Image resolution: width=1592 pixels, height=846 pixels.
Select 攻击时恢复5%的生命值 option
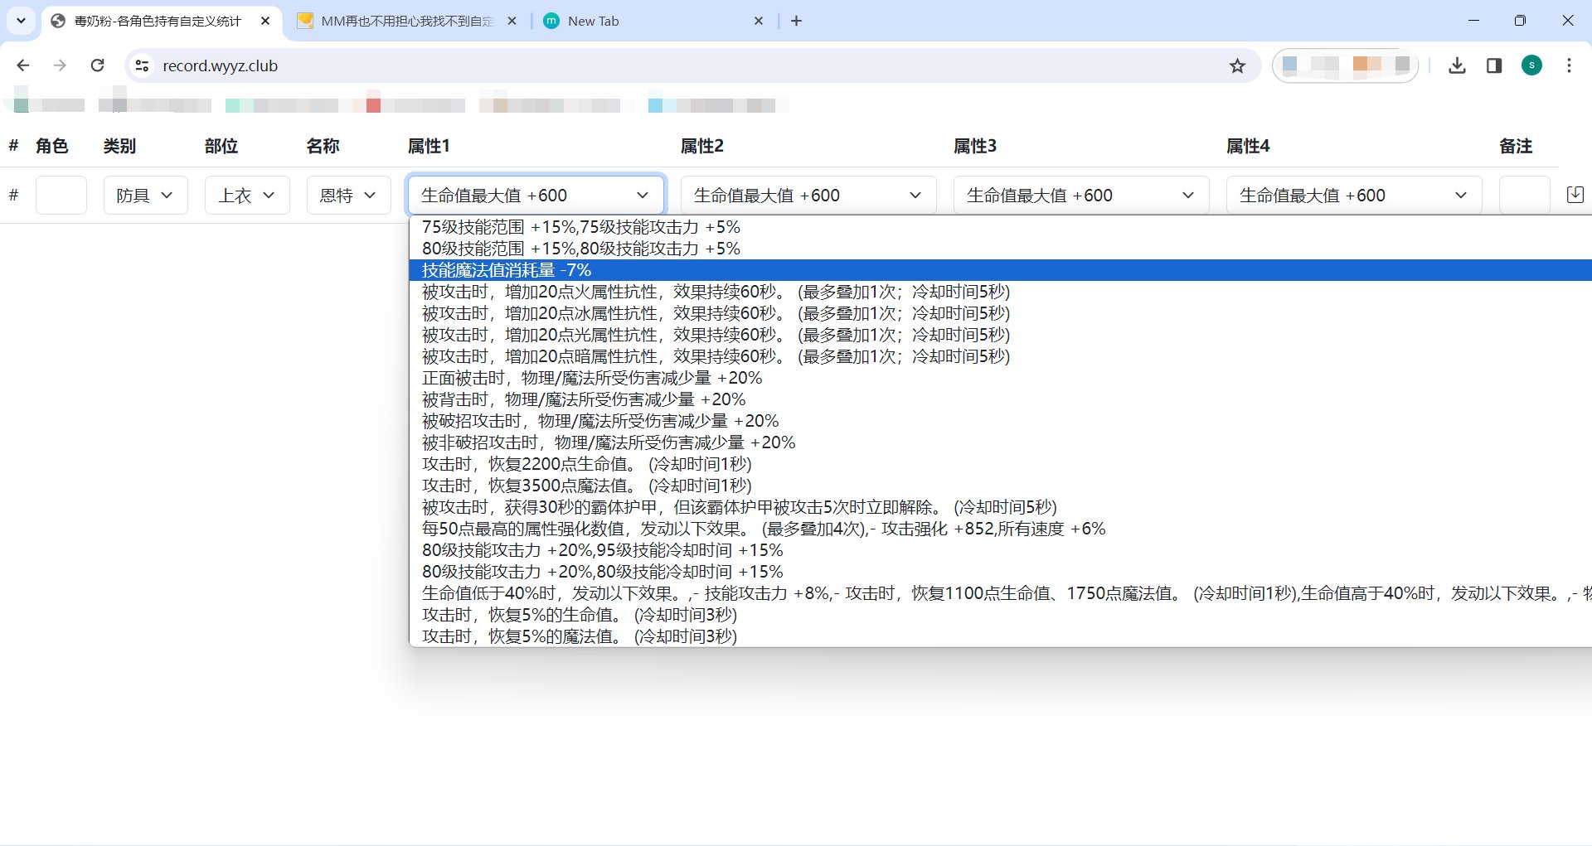(x=1001, y=614)
